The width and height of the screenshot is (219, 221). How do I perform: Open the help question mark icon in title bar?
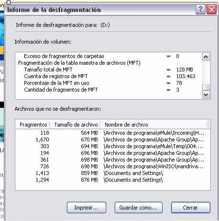200,10
